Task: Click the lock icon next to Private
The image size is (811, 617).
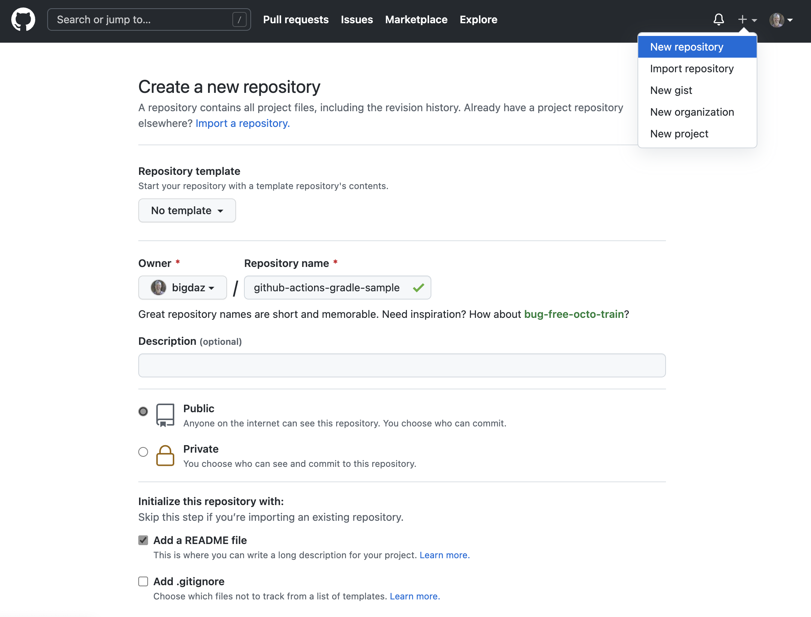Action: click(x=165, y=455)
